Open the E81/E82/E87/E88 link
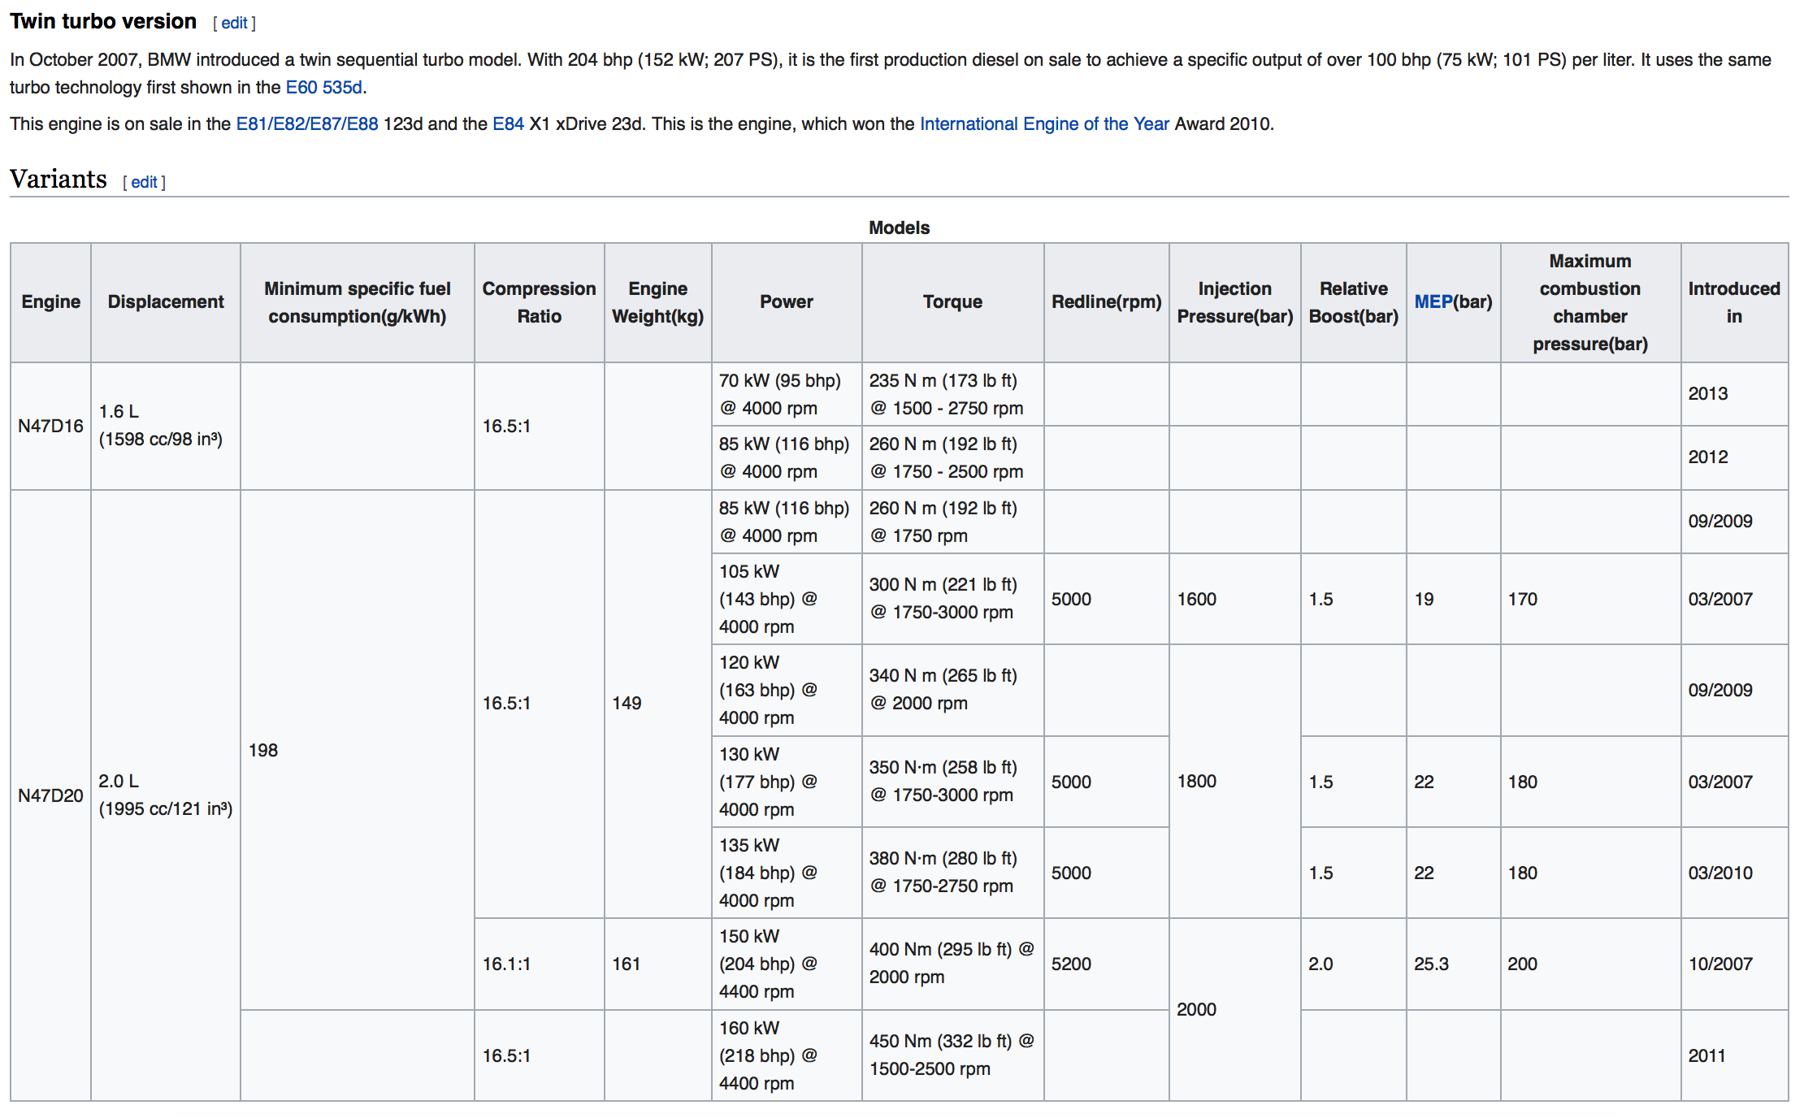Image resolution: width=1804 pixels, height=1118 pixels. click(x=307, y=123)
